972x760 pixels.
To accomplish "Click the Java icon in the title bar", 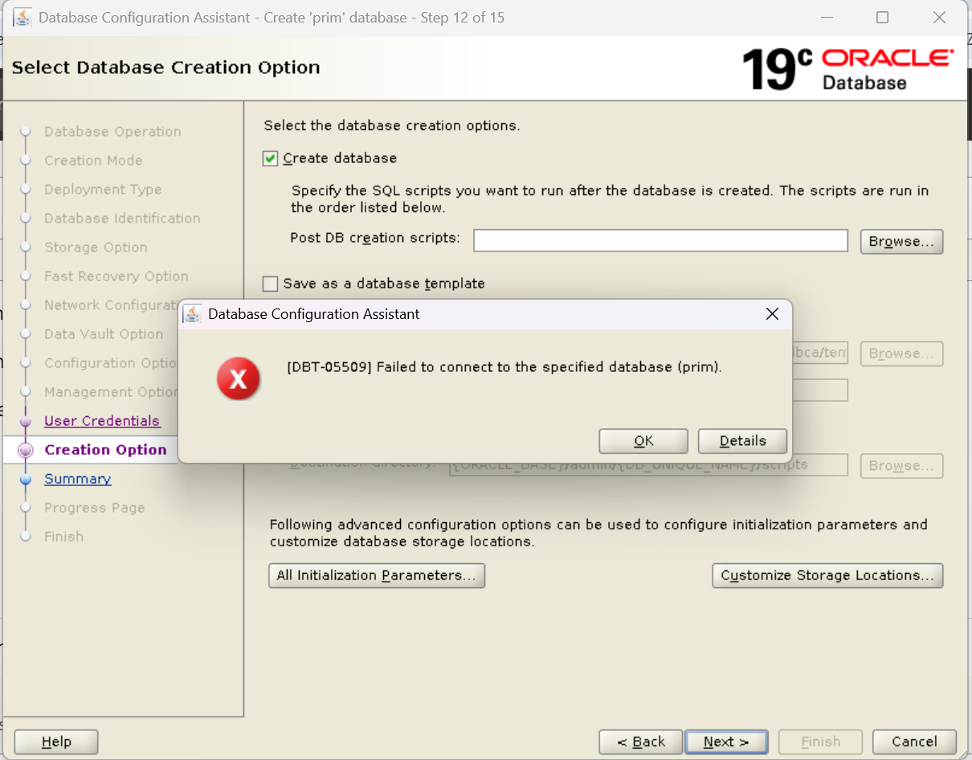I will tap(24, 17).
